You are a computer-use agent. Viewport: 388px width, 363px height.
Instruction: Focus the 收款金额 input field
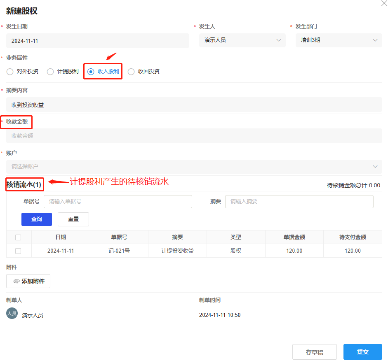tap(194, 136)
